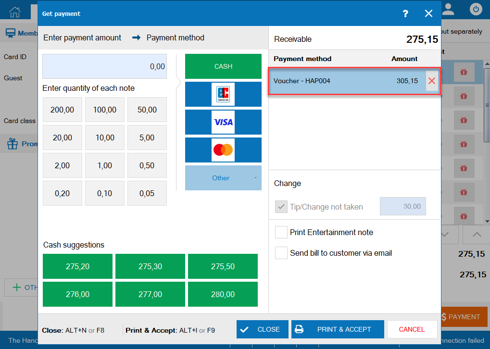Click the Promotion gift box icon in sidebar

(13, 144)
